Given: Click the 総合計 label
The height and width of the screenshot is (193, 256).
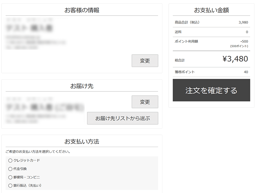Looking at the screenshot, I should (179, 60).
